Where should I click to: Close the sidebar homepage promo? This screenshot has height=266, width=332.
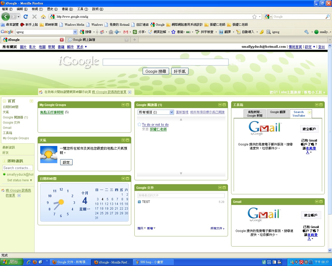click(x=19, y=195)
